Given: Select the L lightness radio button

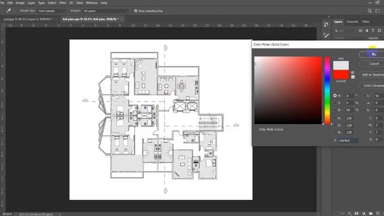Looking at the screenshot, I should (364, 96).
